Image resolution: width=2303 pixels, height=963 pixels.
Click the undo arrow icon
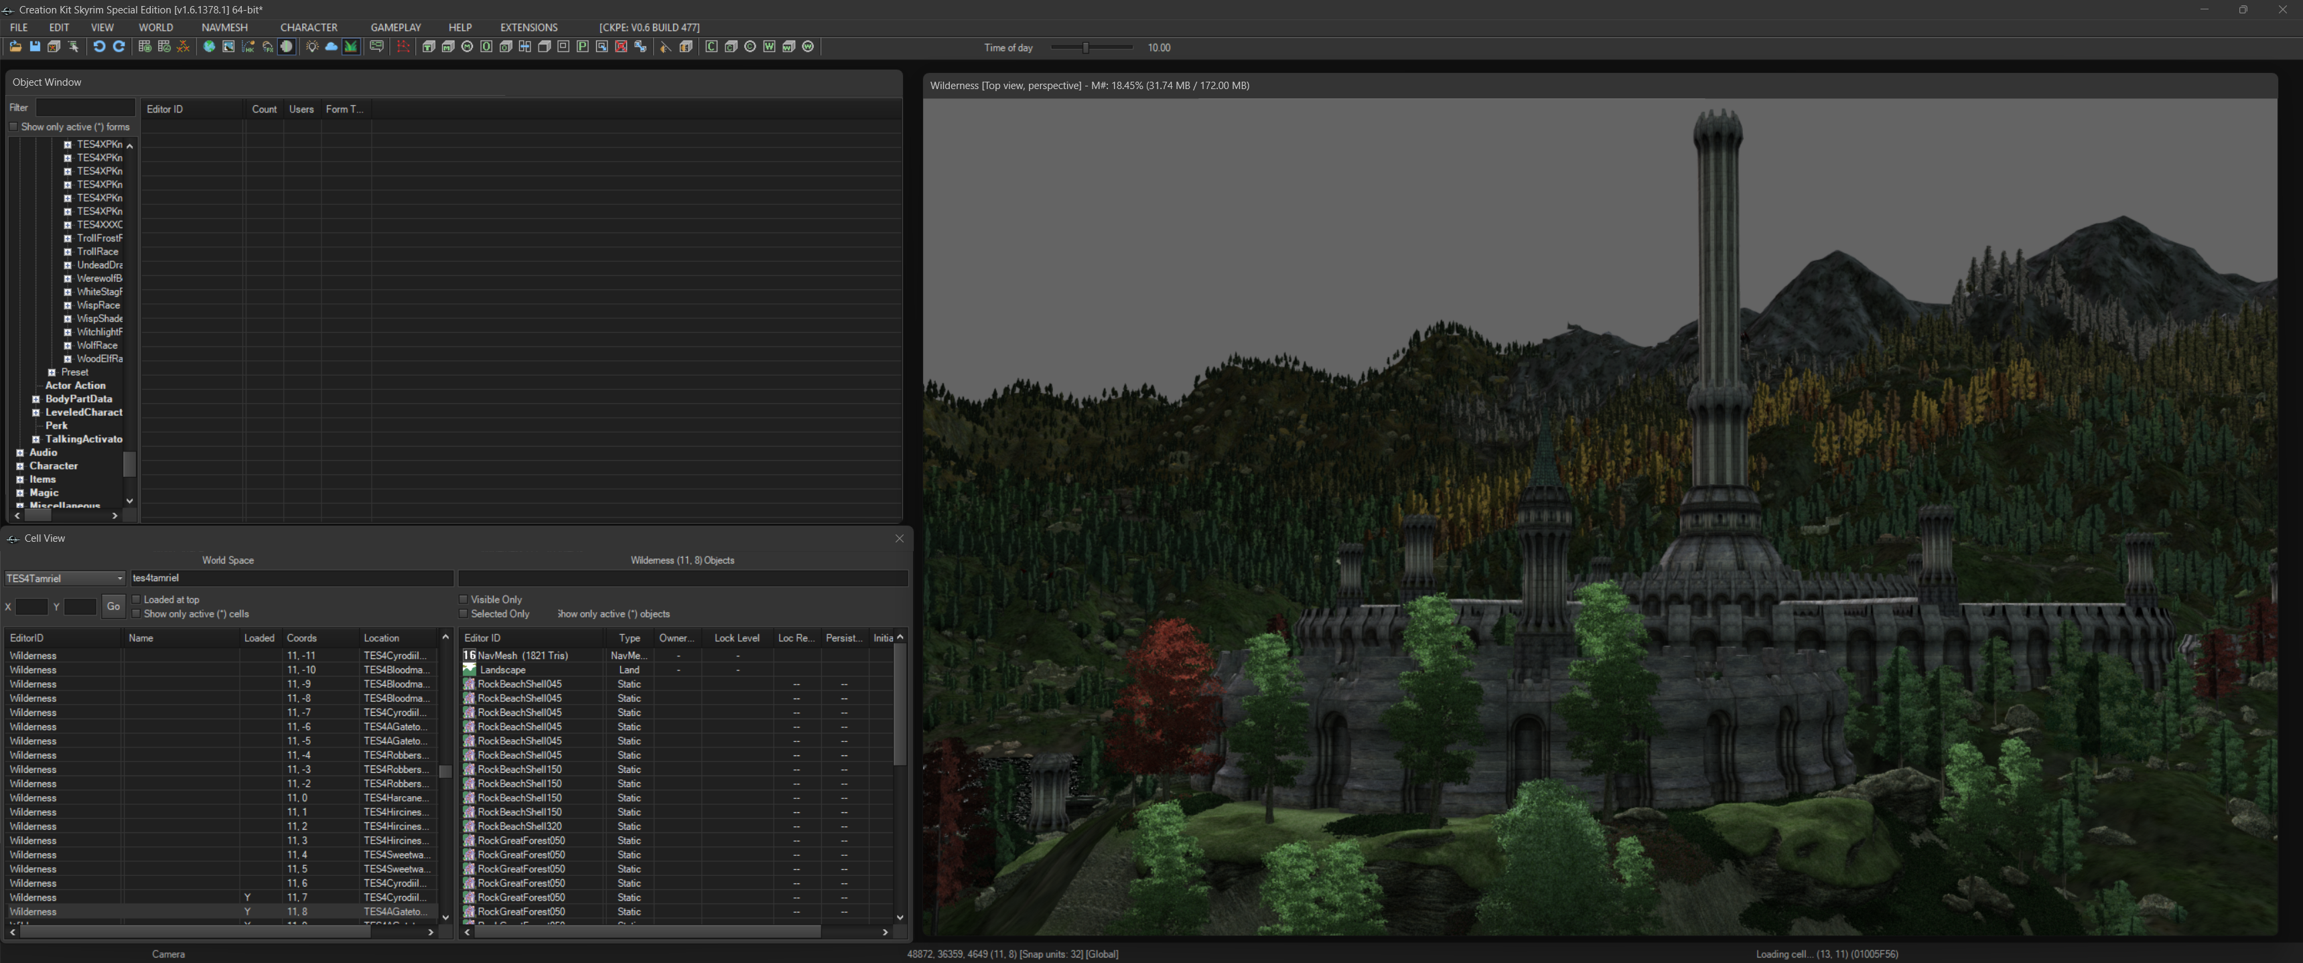tap(99, 46)
